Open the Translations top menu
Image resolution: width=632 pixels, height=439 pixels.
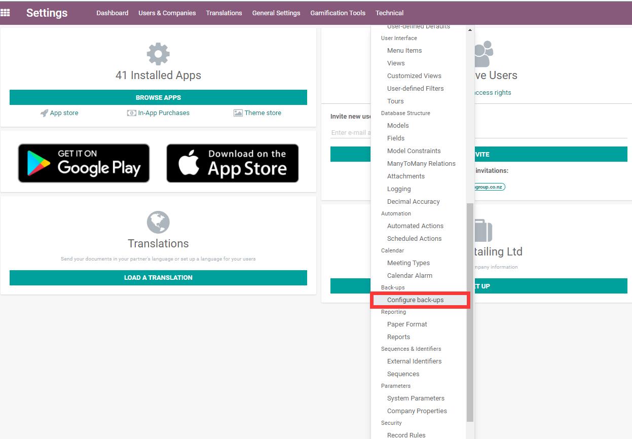pyautogui.click(x=224, y=13)
